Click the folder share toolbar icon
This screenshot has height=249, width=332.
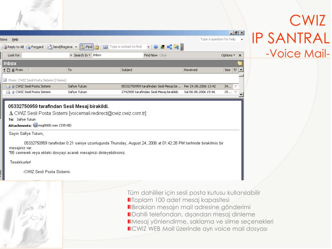point(176,47)
